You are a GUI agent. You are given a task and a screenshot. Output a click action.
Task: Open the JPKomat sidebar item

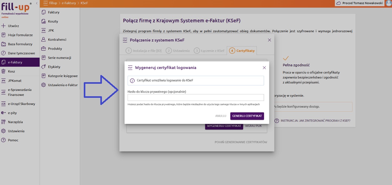15,81
